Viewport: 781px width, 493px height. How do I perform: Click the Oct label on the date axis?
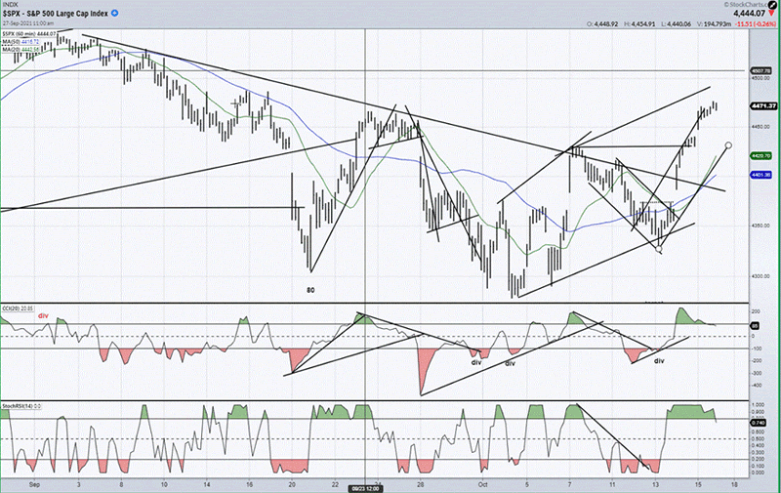point(482,483)
